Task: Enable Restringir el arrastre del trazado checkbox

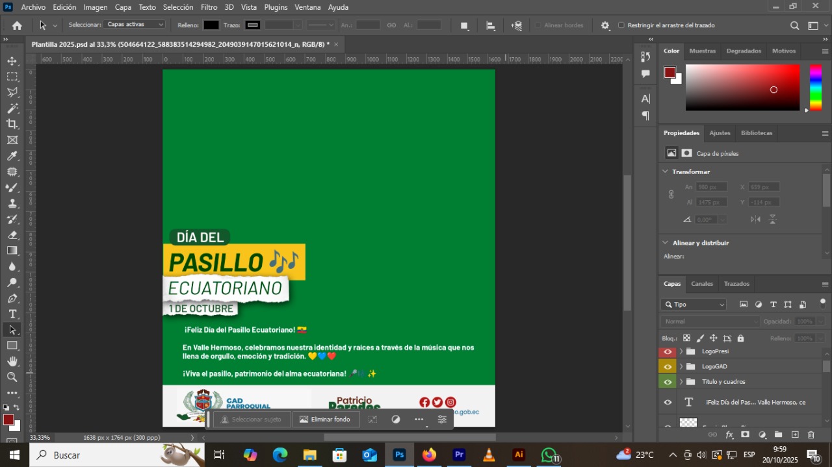Action: [621, 25]
